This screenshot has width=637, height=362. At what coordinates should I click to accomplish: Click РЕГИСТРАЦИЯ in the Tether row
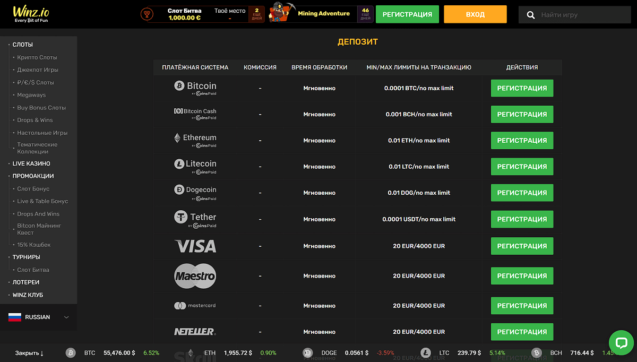click(x=522, y=219)
